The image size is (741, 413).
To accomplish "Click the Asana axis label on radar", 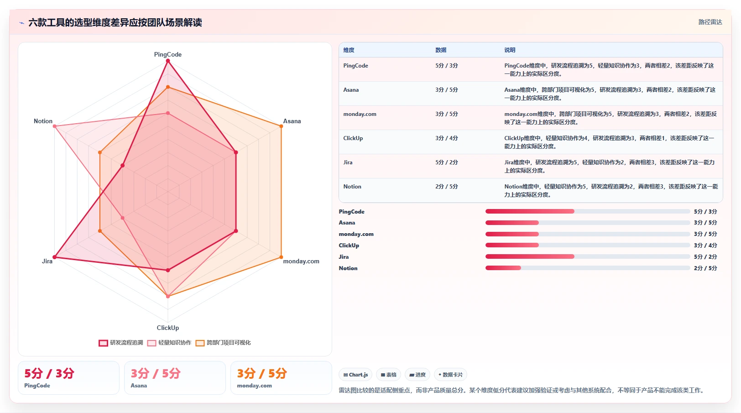I will (x=292, y=121).
